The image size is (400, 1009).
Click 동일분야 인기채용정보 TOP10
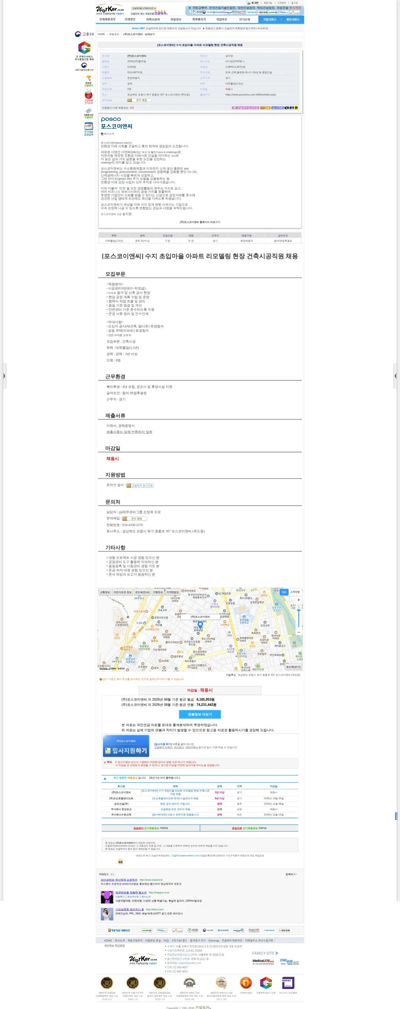151,828
